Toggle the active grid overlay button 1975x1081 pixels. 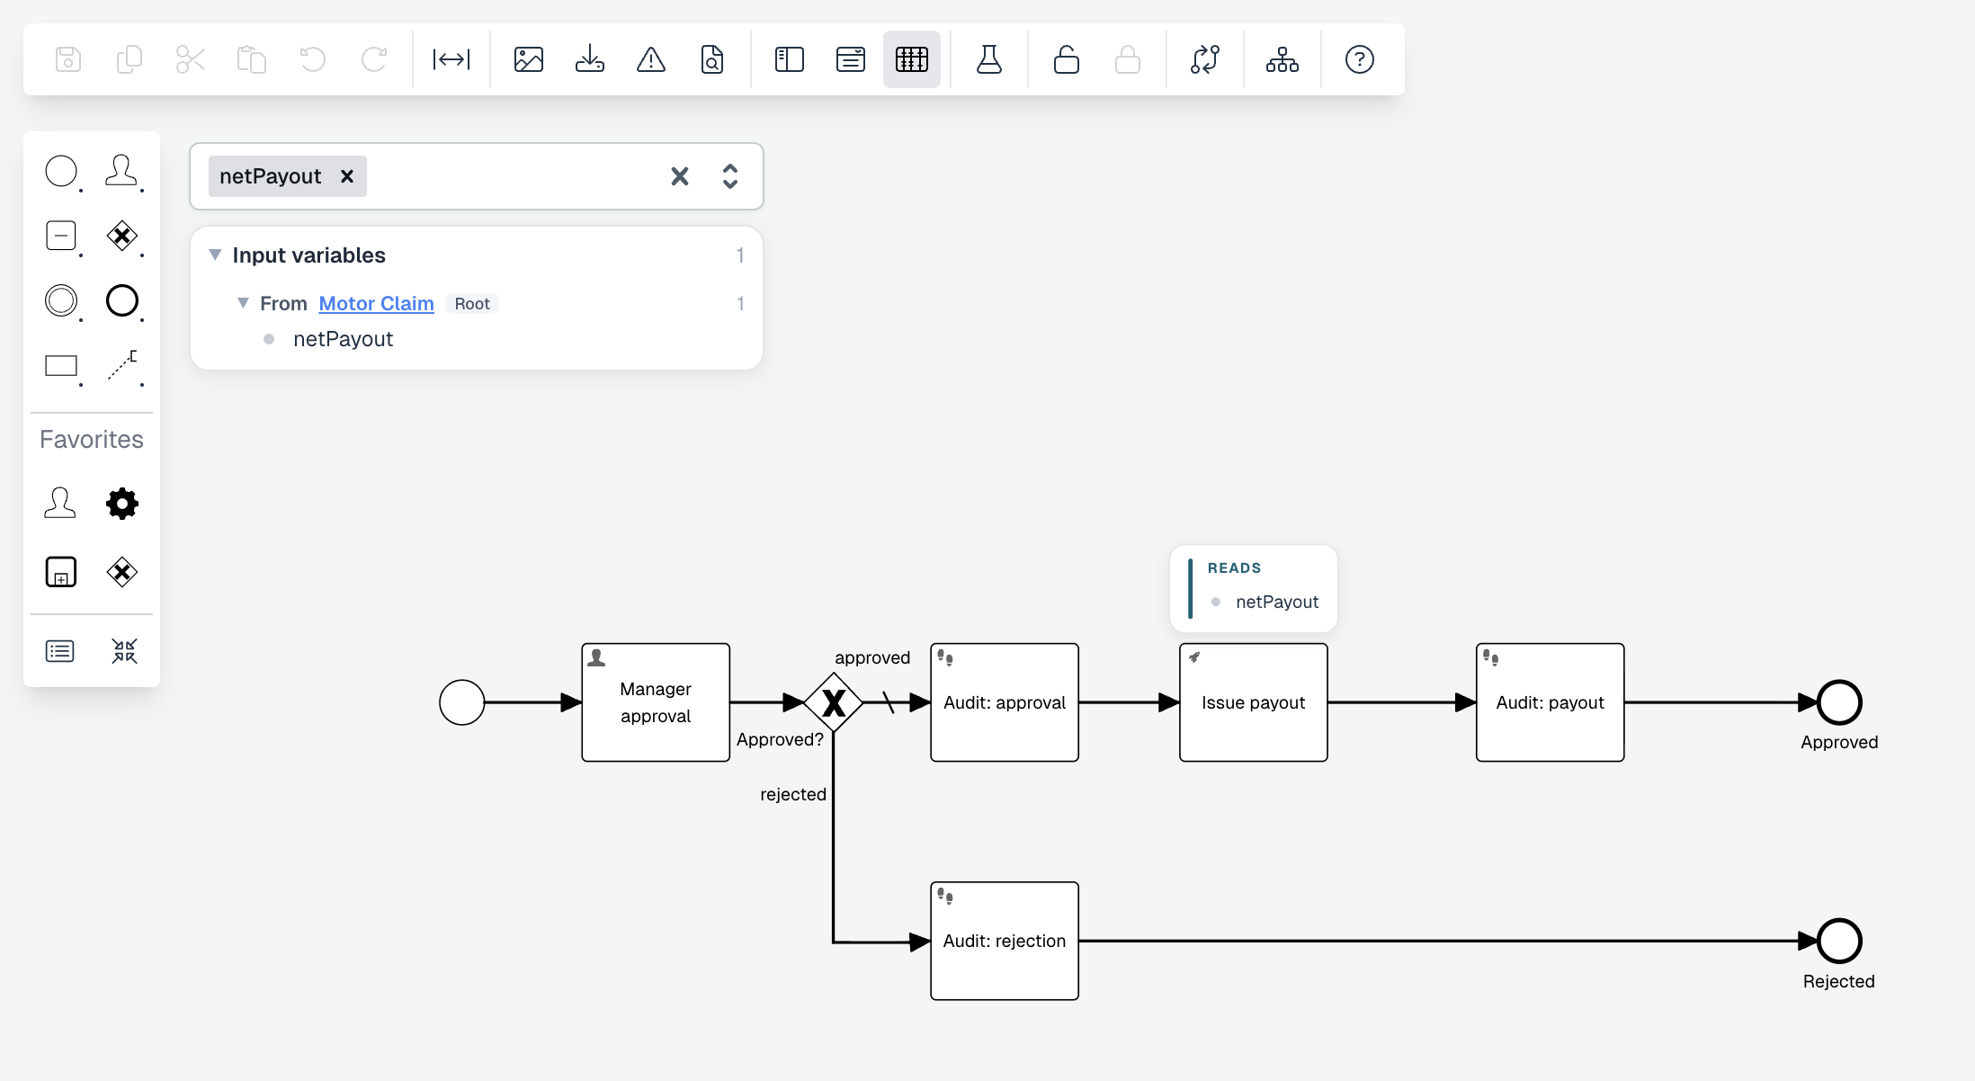click(x=912, y=59)
